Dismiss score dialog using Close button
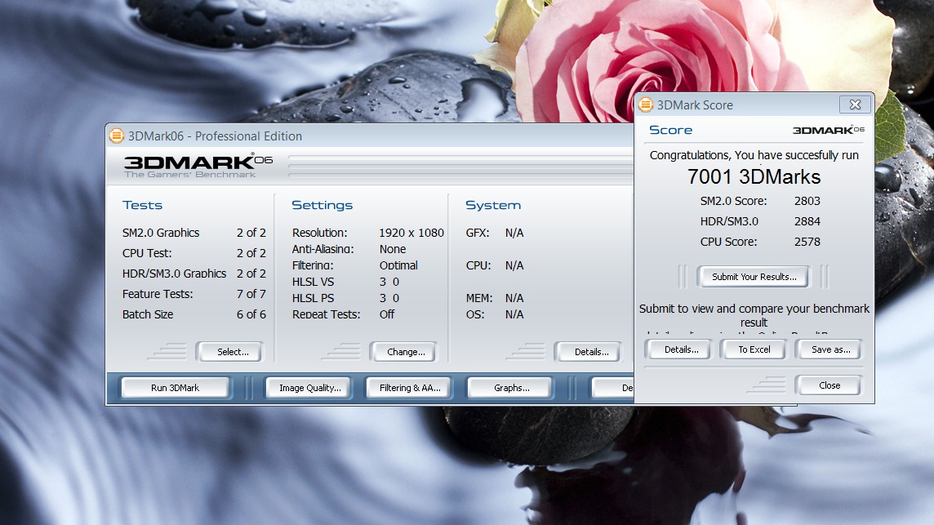 (x=829, y=385)
